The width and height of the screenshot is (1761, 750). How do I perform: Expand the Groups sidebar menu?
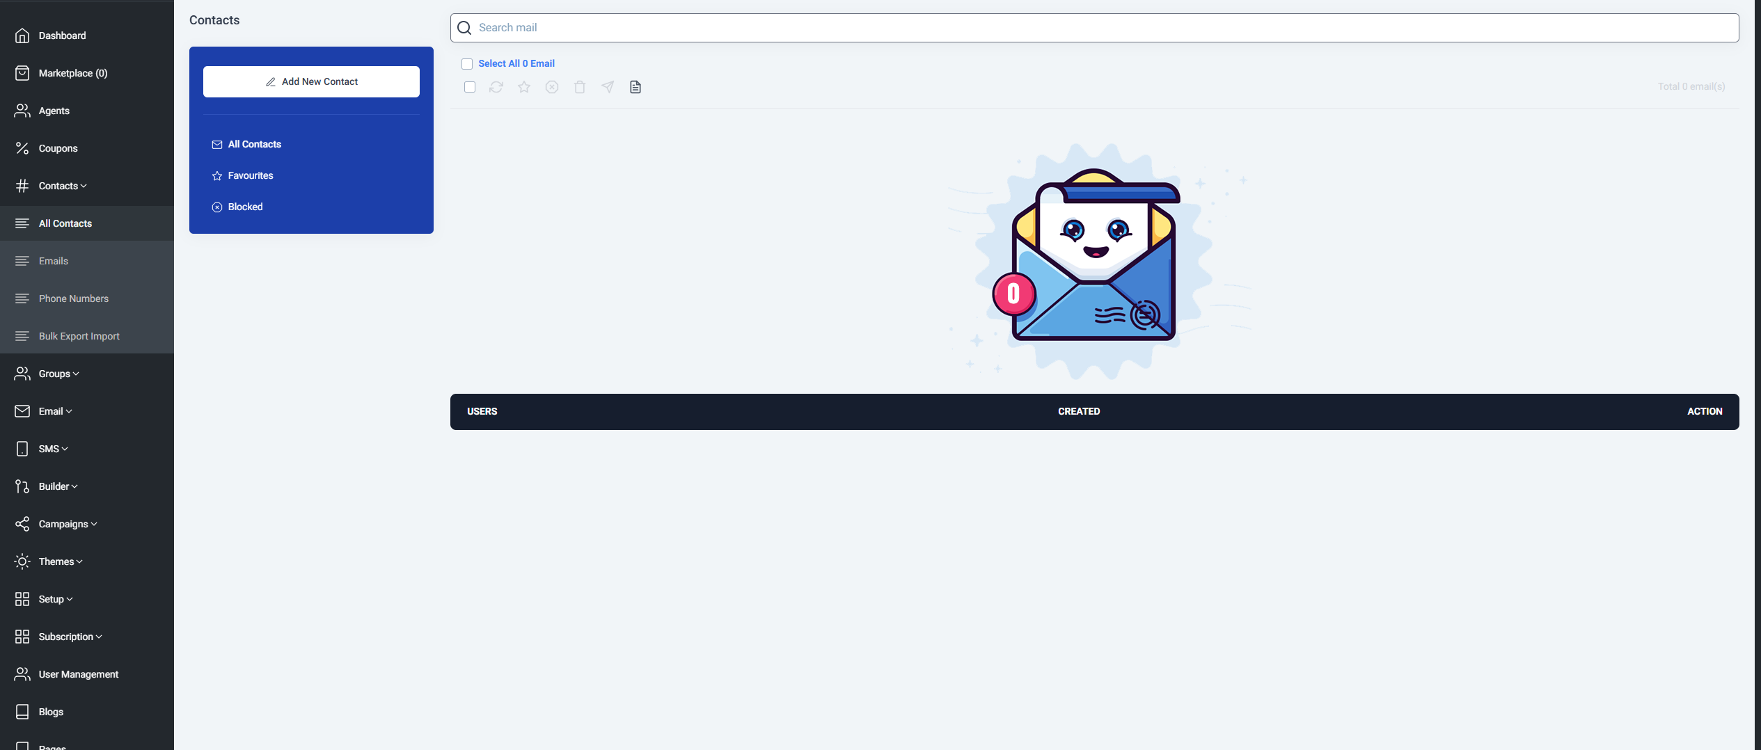point(58,374)
